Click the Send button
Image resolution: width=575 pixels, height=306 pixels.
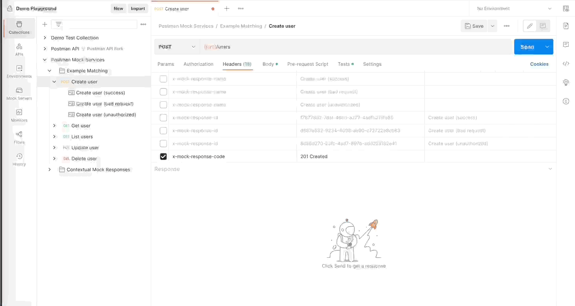[x=527, y=47]
